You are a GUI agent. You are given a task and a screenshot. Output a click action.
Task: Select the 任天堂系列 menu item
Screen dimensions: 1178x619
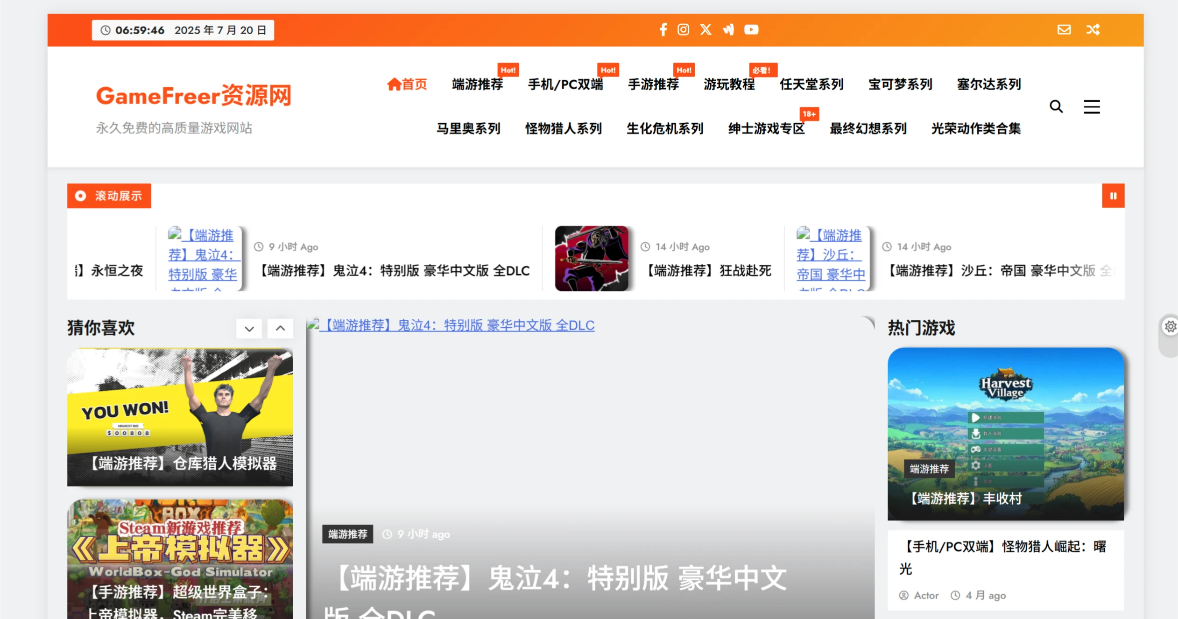(811, 84)
